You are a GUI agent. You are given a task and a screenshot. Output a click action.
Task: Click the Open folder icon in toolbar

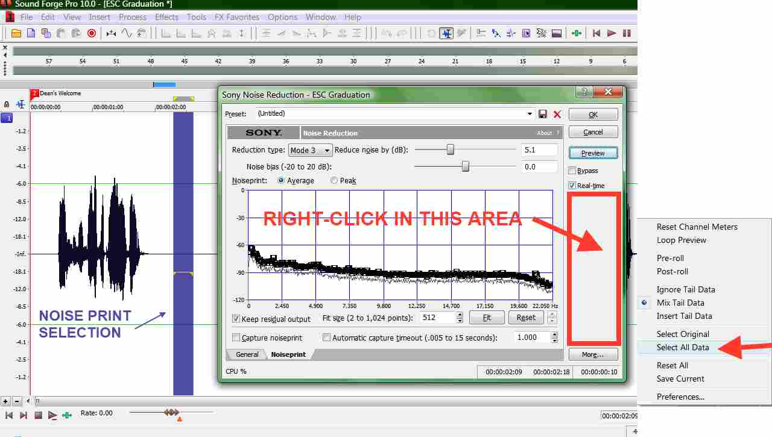pyautogui.click(x=16, y=33)
